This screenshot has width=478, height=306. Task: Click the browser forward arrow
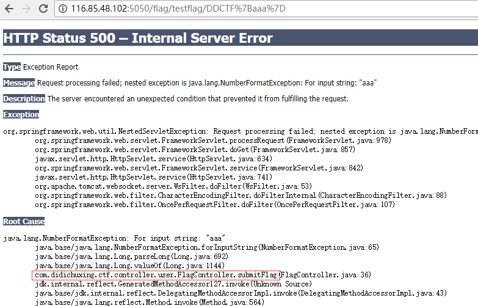[x=26, y=10]
